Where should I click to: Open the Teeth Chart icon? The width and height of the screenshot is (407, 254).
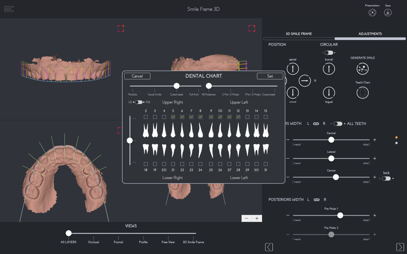coord(362,93)
